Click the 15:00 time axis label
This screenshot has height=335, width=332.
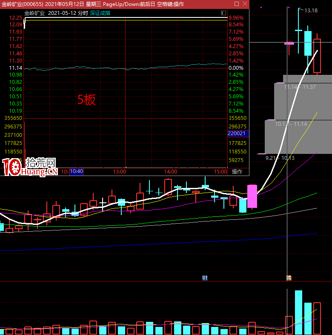[220, 172]
